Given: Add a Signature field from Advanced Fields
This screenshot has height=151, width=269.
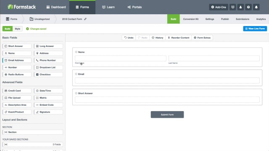Looking at the screenshot, I should [x=48, y=112].
